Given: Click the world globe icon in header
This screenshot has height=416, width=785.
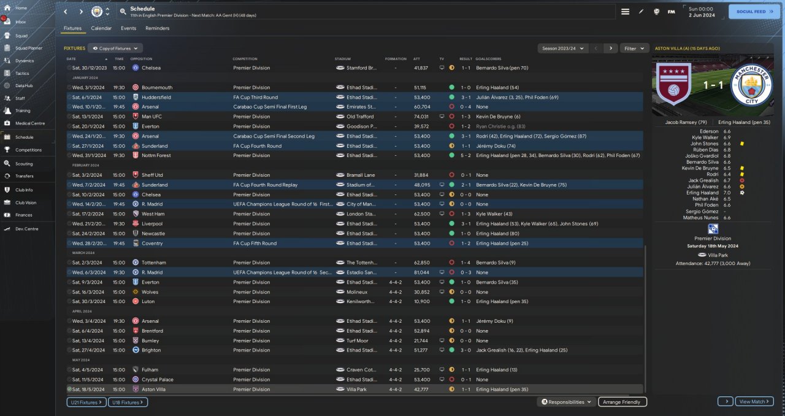Looking at the screenshot, I should pyautogui.click(x=656, y=12).
